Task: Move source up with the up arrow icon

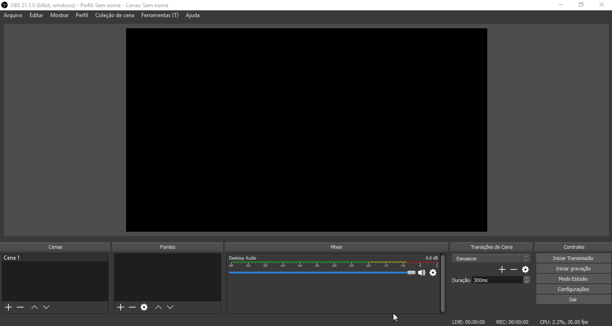Action: tap(158, 307)
